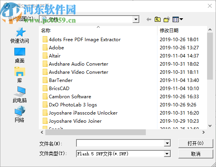Click folder icon of Joyoshare Video Joiner
Image resolution: width=216 pixels, height=167 pixels.
pos(45,121)
